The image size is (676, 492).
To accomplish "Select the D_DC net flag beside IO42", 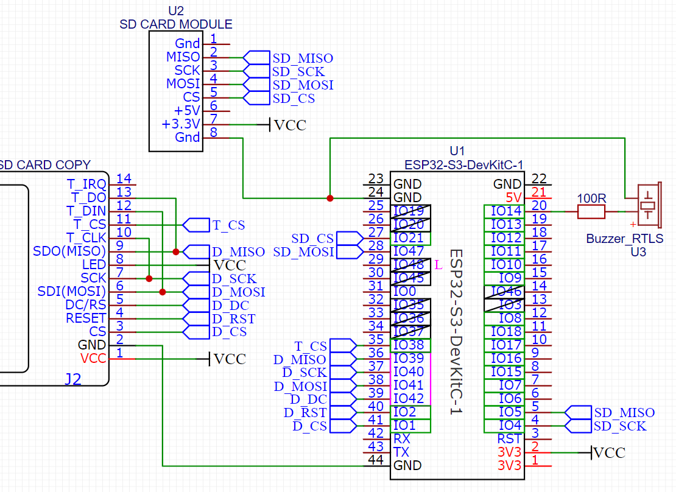I will (343, 399).
